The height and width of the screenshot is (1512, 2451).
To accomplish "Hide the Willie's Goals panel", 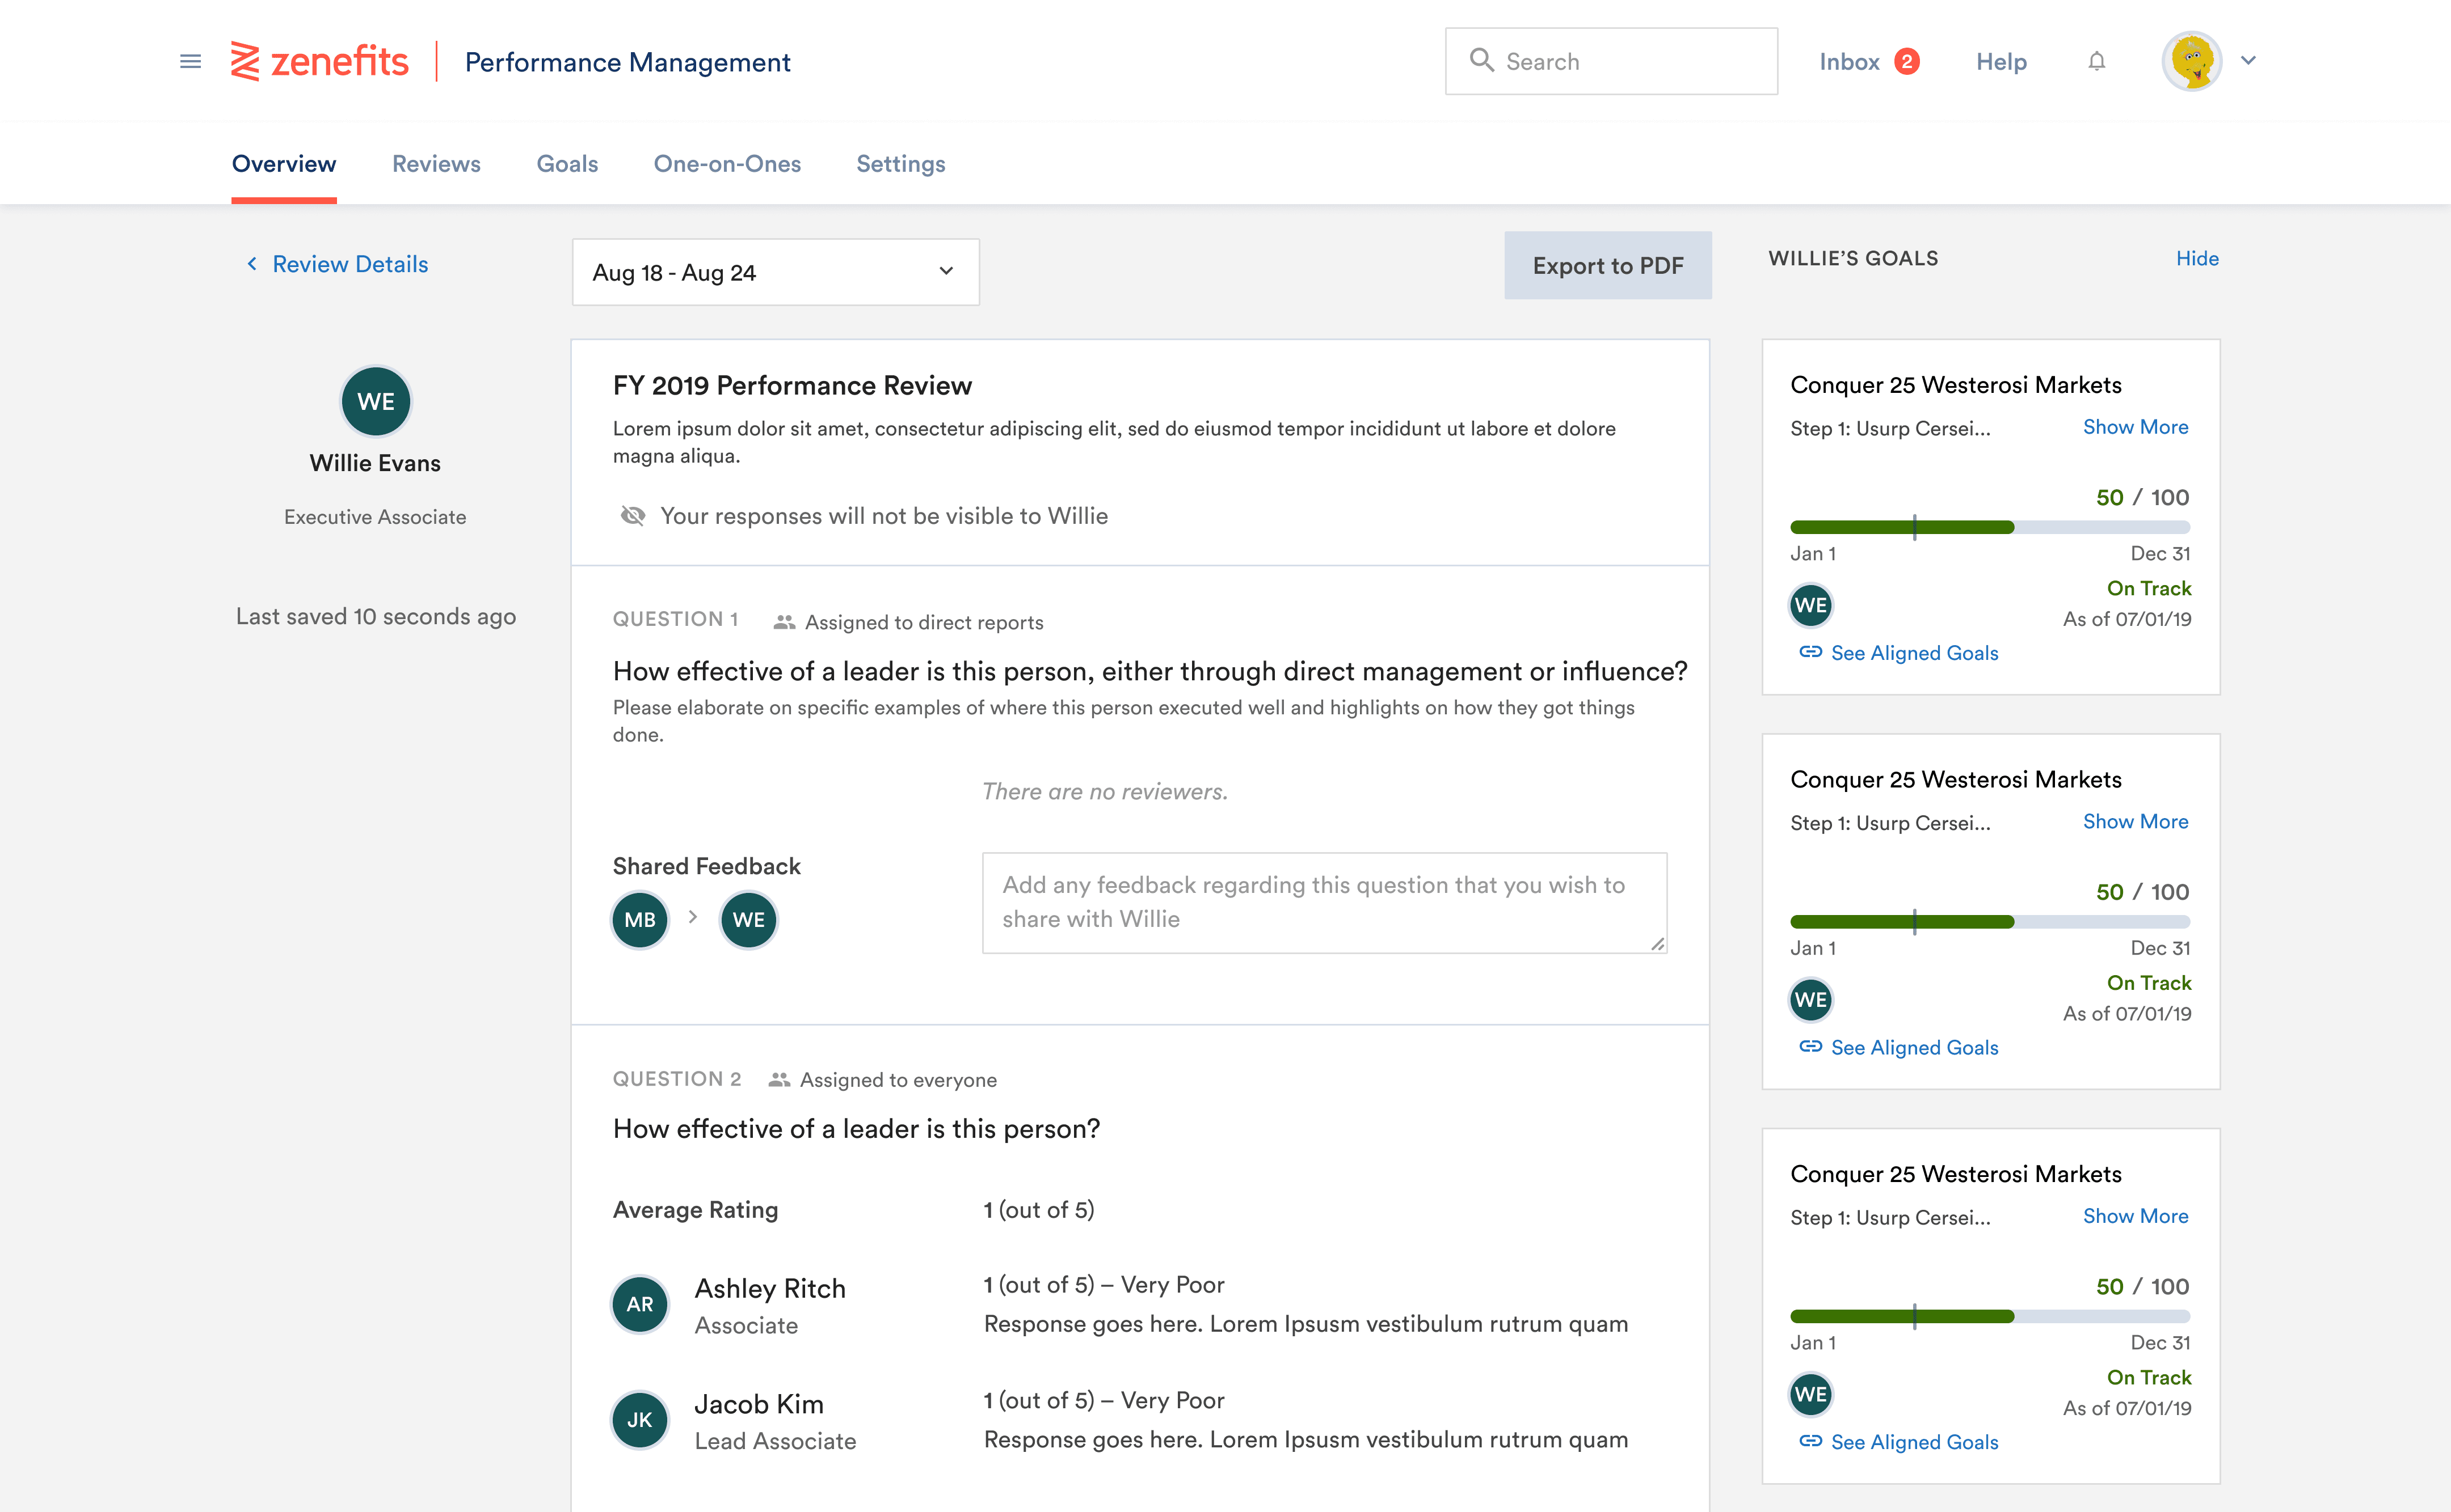I will pos(2197,258).
